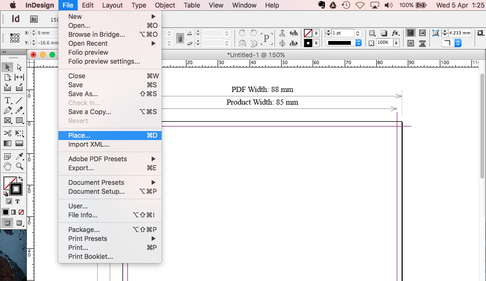Select the Scissors tool

point(8,133)
